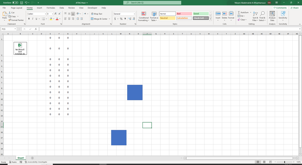Click the Format Painter brush
Image resolution: width=302 pixels, height=165 pixels.
pos(10,20)
